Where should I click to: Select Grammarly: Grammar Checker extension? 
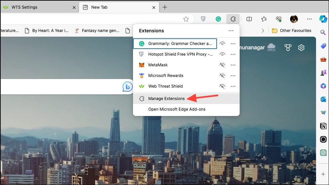[x=175, y=44]
